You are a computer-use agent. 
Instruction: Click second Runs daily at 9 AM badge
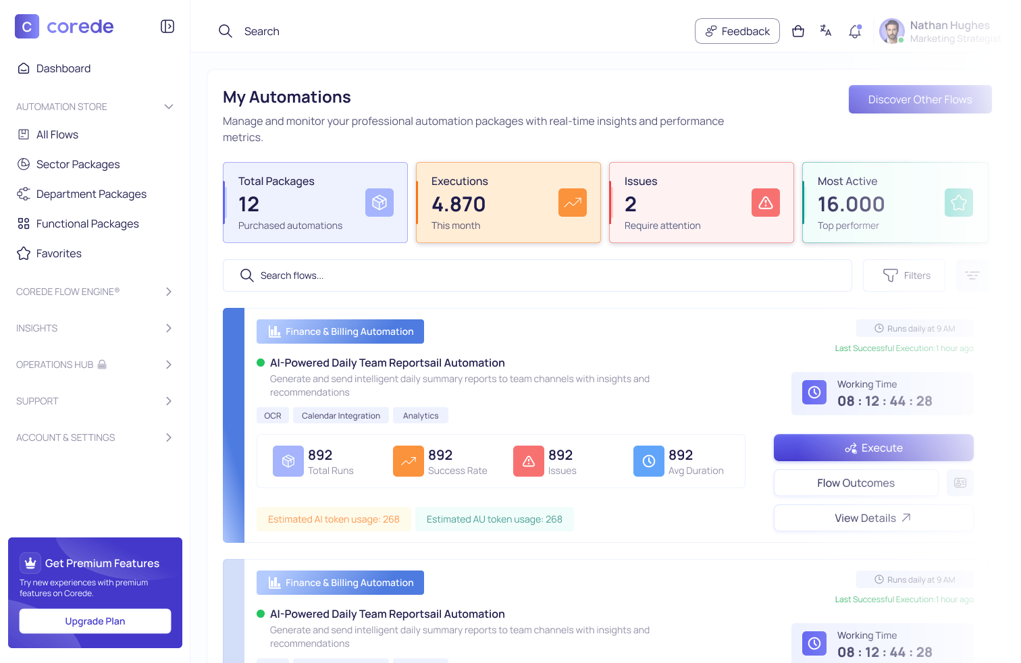tap(915, 579)
